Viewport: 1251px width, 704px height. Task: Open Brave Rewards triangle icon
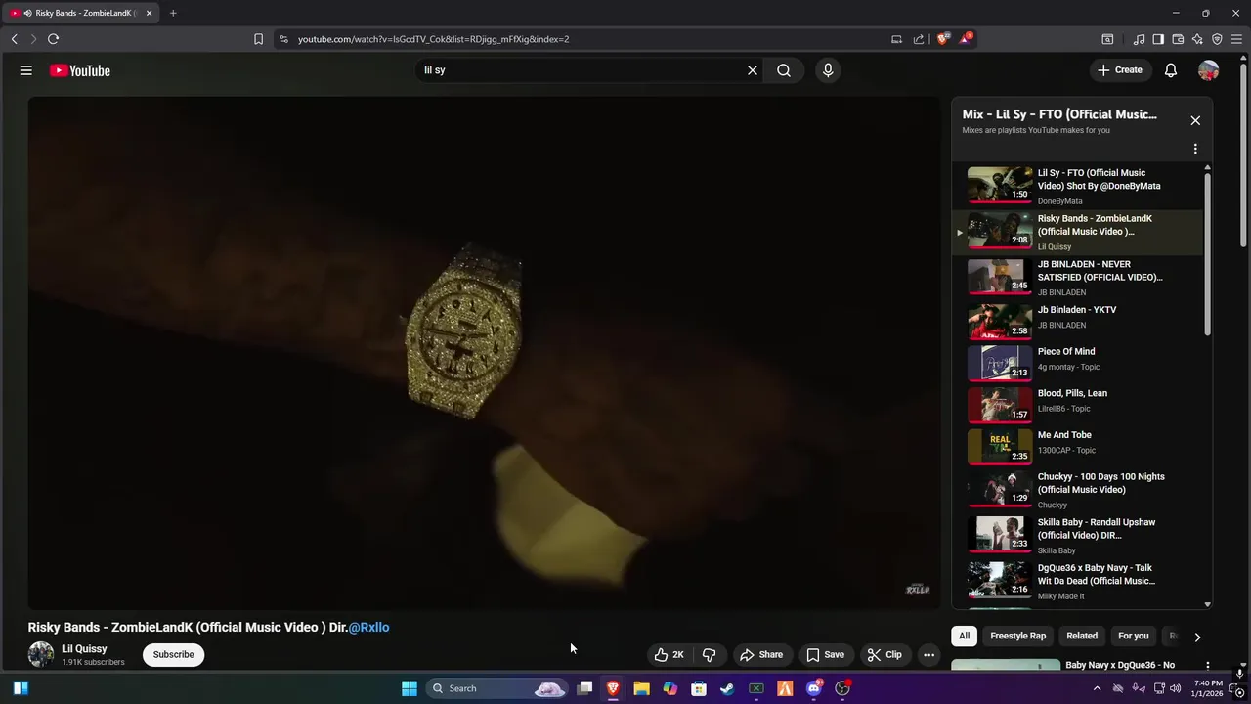[x=966, y=39]
